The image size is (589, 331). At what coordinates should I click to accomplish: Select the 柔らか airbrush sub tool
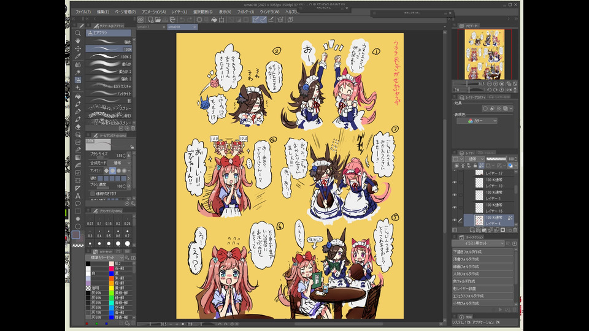109,64
